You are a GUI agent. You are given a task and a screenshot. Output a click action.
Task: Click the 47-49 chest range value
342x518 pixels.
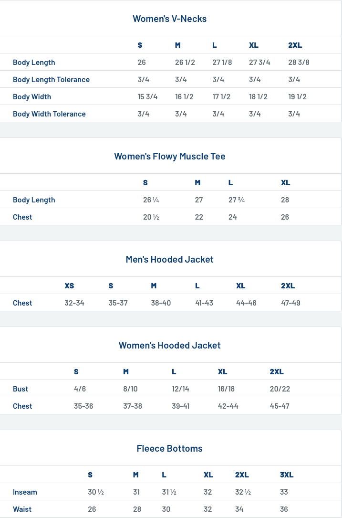(291, 303)
